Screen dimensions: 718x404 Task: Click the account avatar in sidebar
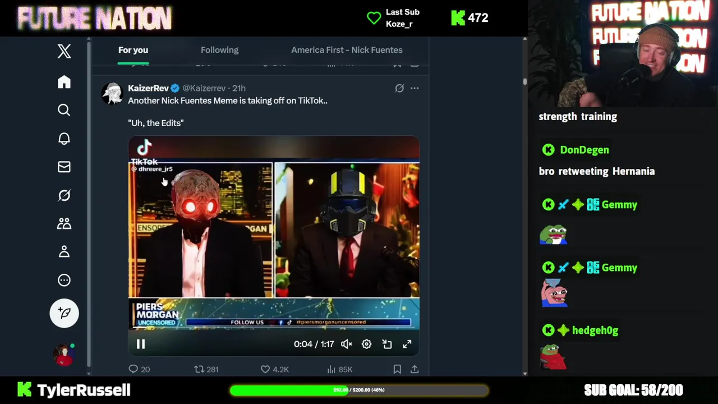[x=64, y=355]
